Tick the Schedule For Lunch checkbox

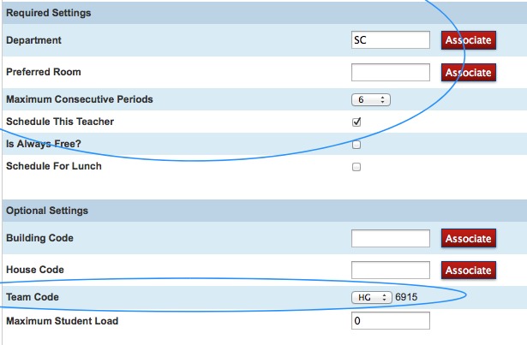[x=356, y=167]
